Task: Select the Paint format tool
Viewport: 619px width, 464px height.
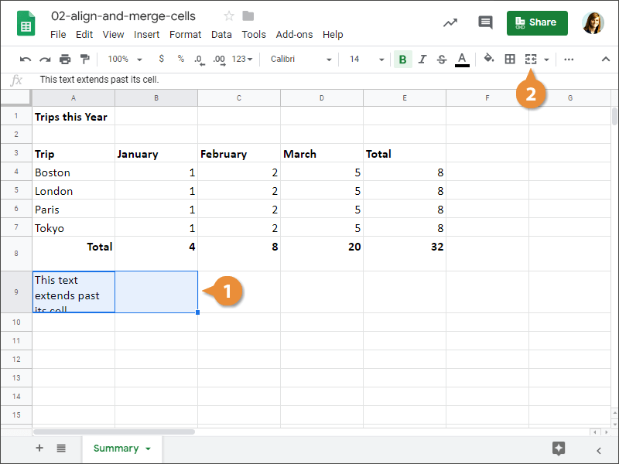Action: 85,59
